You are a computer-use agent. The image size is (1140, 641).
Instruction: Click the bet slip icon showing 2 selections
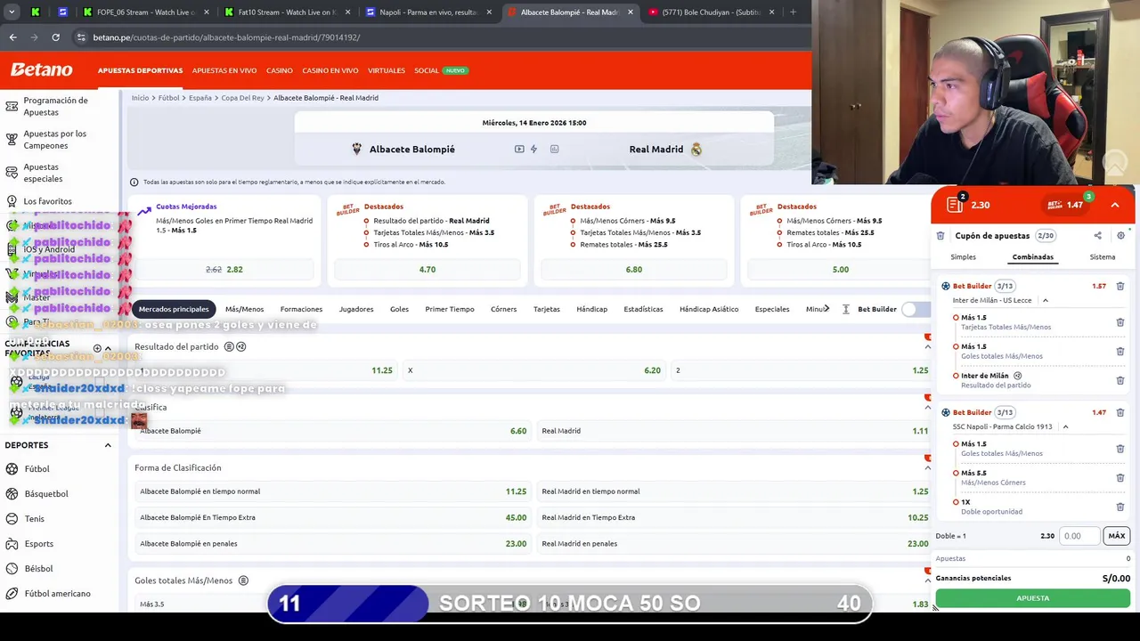point(956,204)
